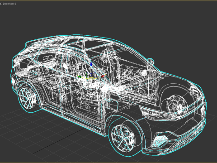Image resolution: width=217 pixels, height=163 pixels.
Task: Grab the blue Z-axis move gizmo arrow
Action: [91, 63]
